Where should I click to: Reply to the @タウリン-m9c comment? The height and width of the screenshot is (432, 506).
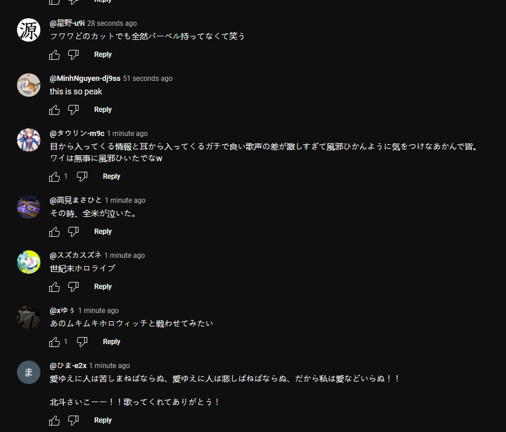point(111,176)
